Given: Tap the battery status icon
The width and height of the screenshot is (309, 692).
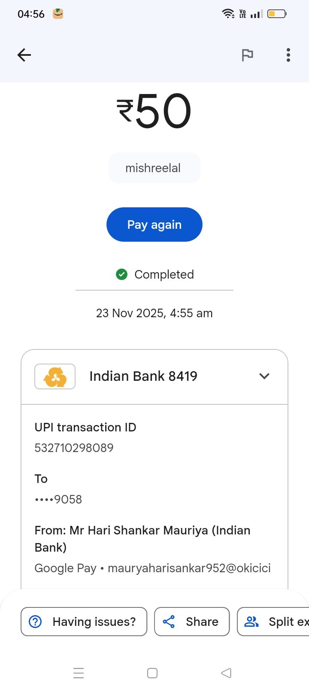Looking at the screenshot, I should point(277,14).
